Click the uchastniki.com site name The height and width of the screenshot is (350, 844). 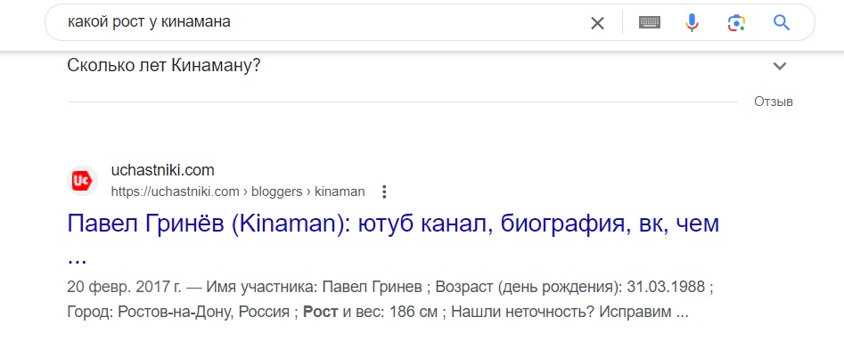pos(162,170)
